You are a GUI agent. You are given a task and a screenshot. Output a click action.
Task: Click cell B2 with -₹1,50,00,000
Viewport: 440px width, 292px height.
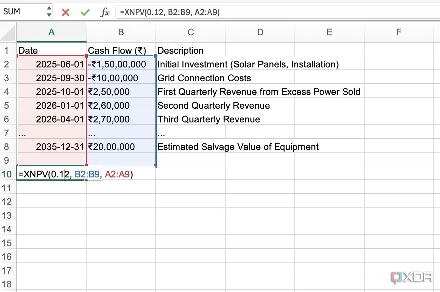tap(121, 64)
